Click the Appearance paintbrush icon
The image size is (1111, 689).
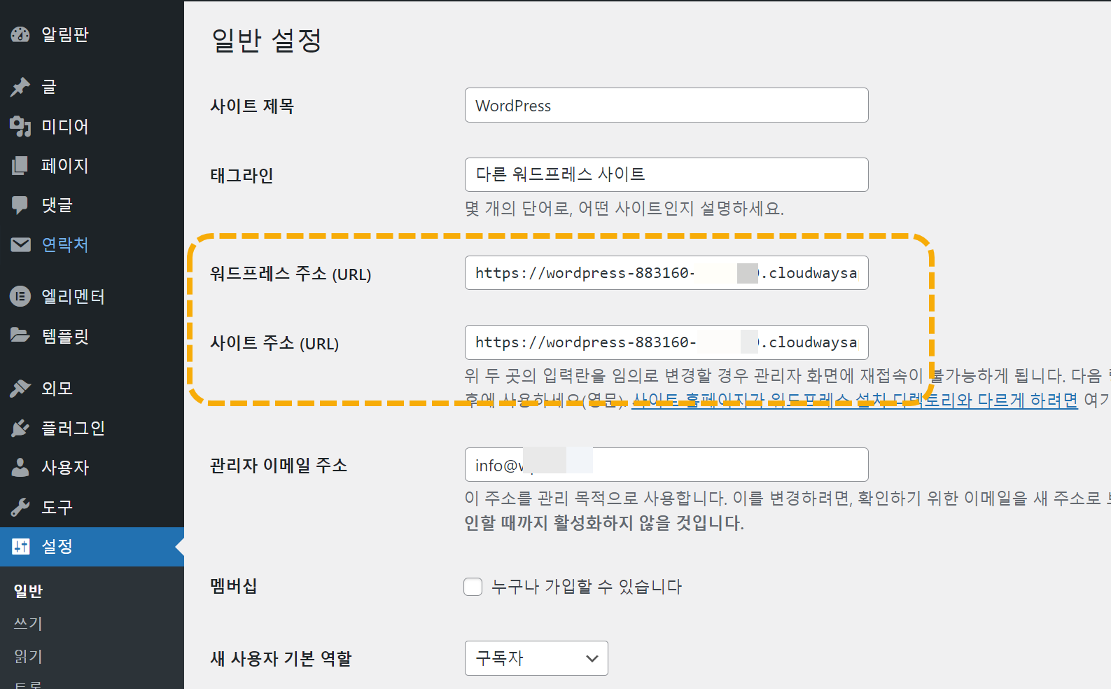click(x=20, y=388)
